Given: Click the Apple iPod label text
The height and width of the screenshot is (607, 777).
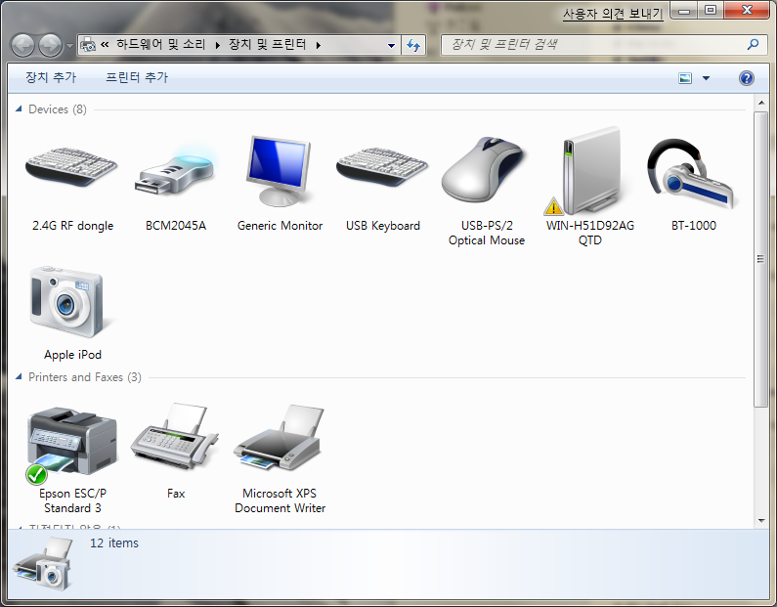Looking at the screenshot, I should [x=73, y=355].
